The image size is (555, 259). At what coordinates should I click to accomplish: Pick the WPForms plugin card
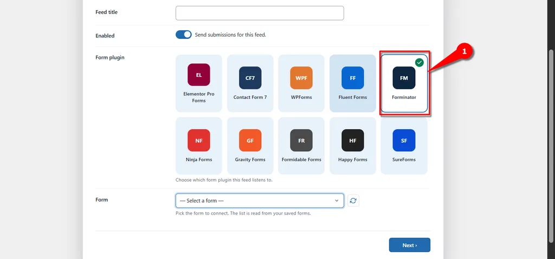tap(301, 83)
